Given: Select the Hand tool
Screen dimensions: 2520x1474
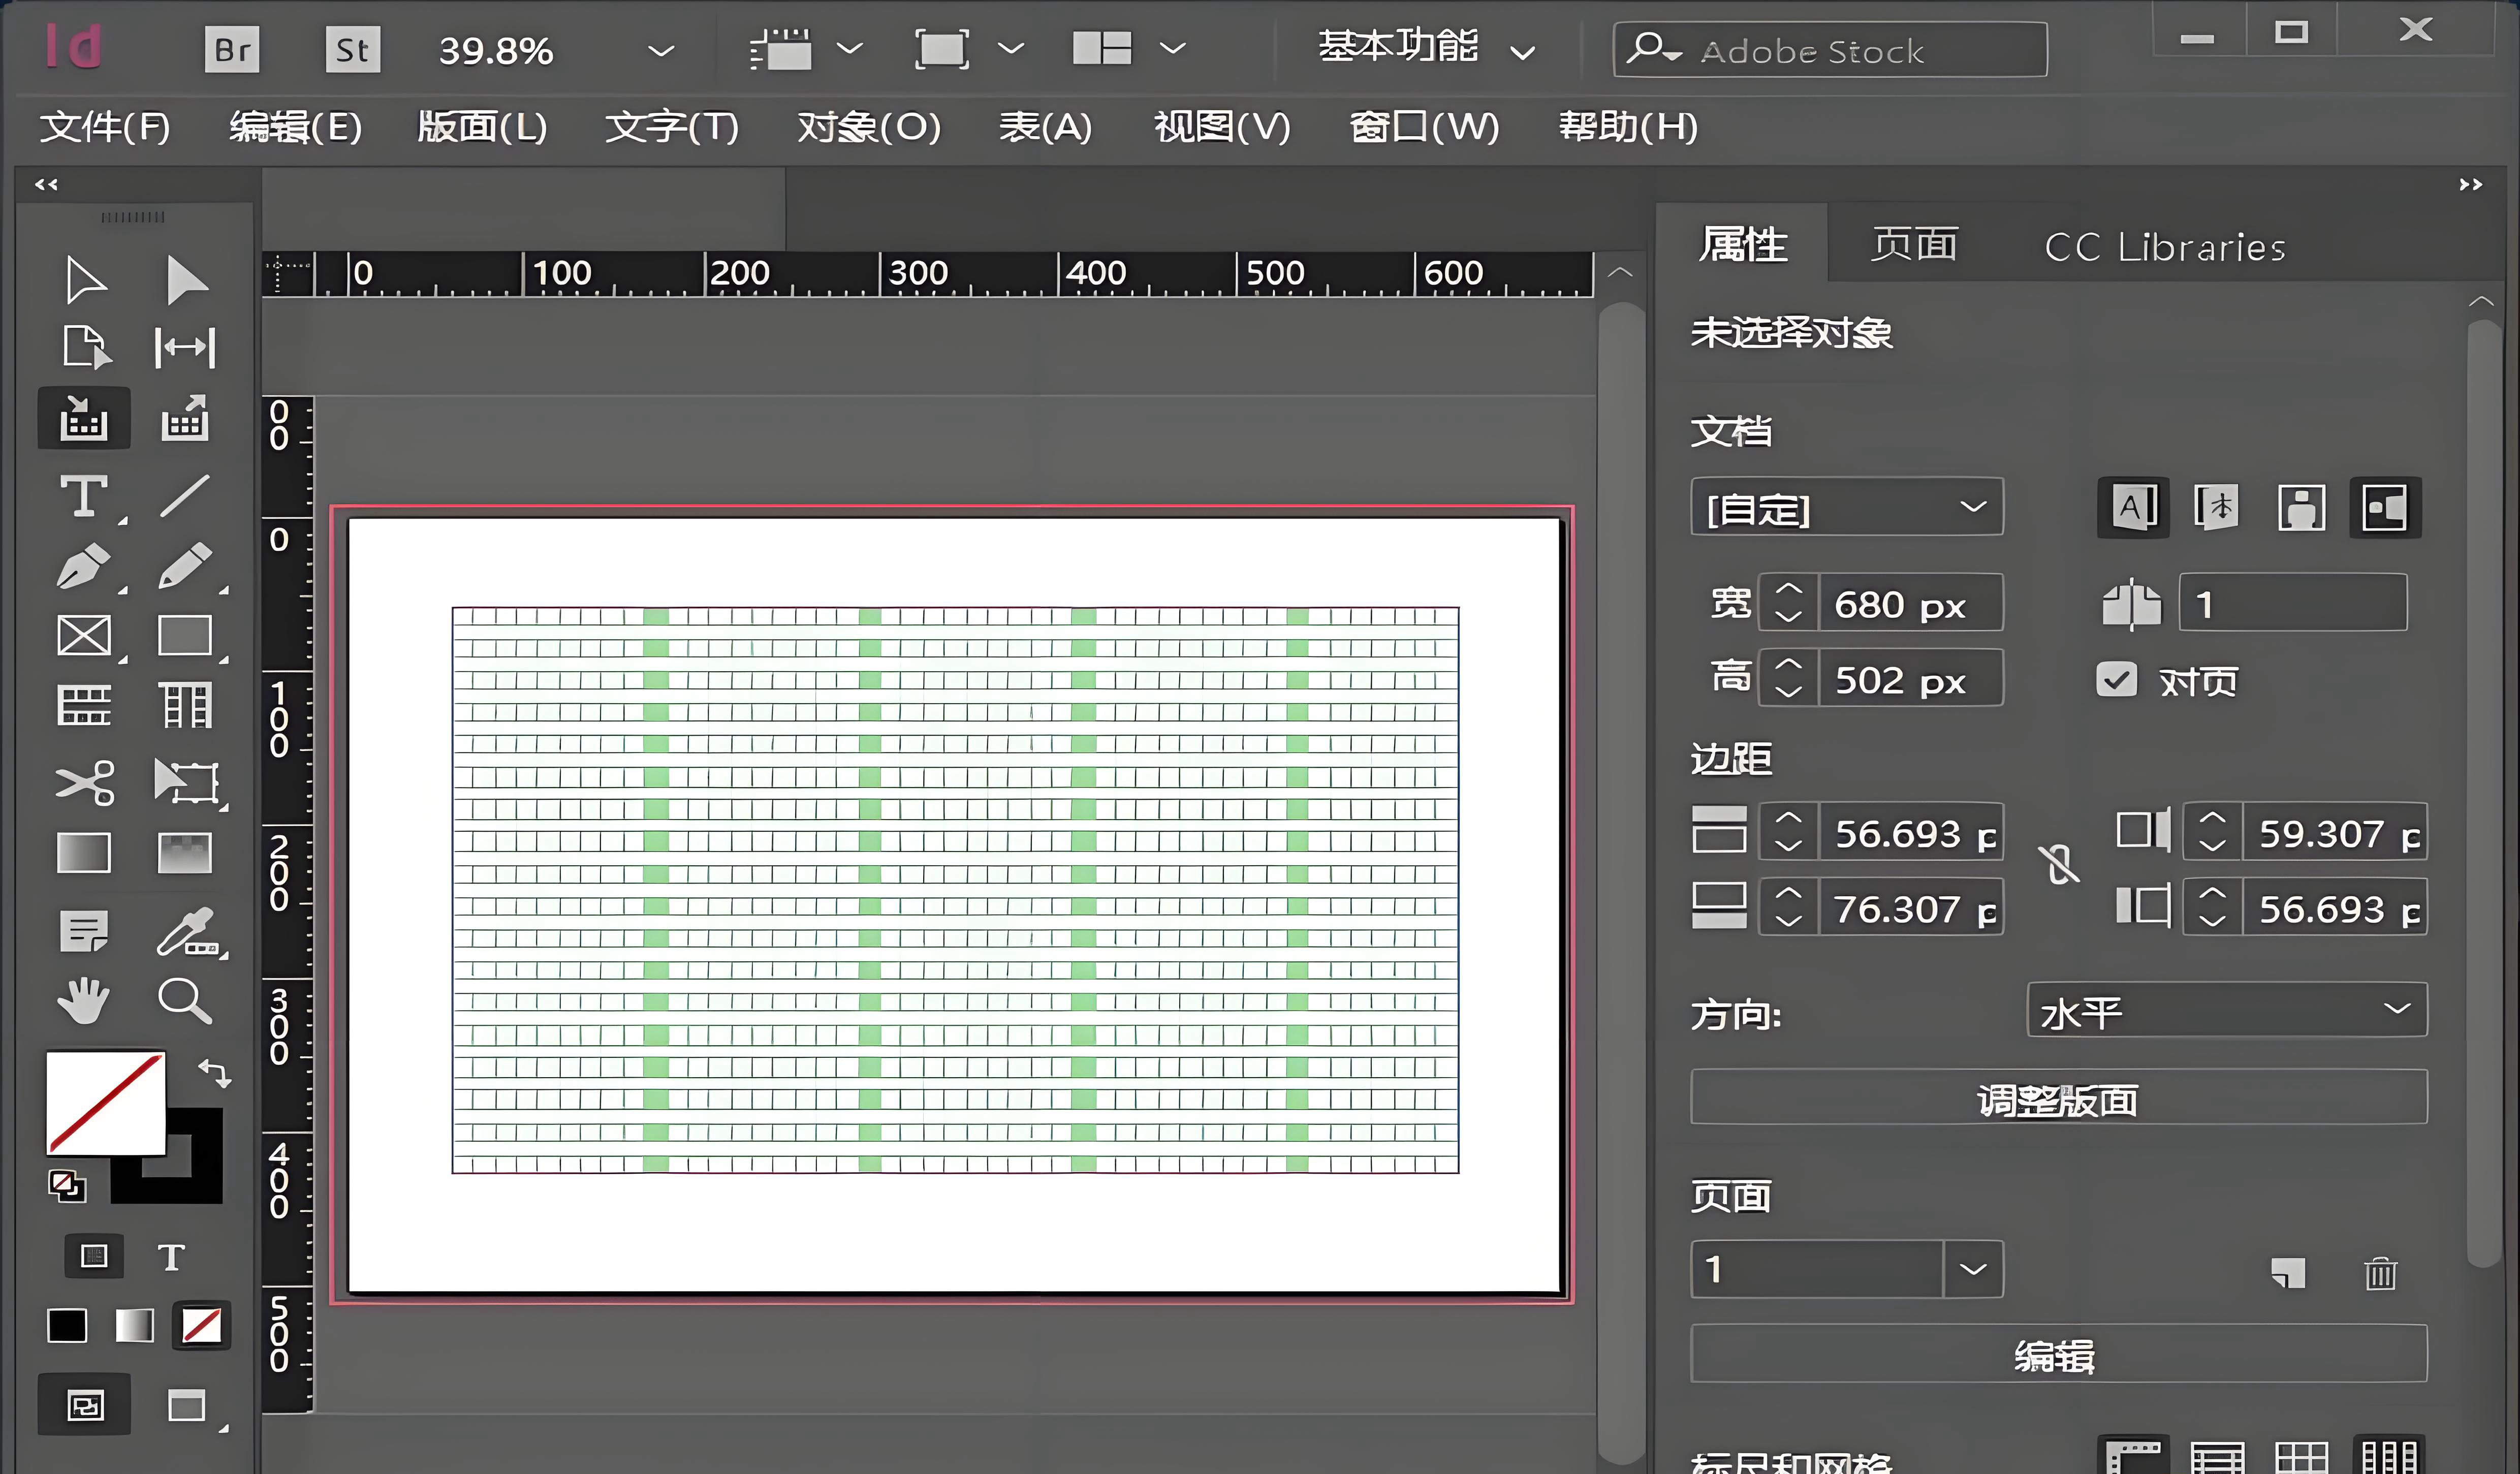Looking at the screenshot, I should [x=84, y=999].
